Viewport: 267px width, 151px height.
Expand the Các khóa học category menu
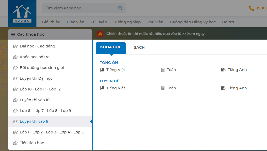(x=31, y=34)
